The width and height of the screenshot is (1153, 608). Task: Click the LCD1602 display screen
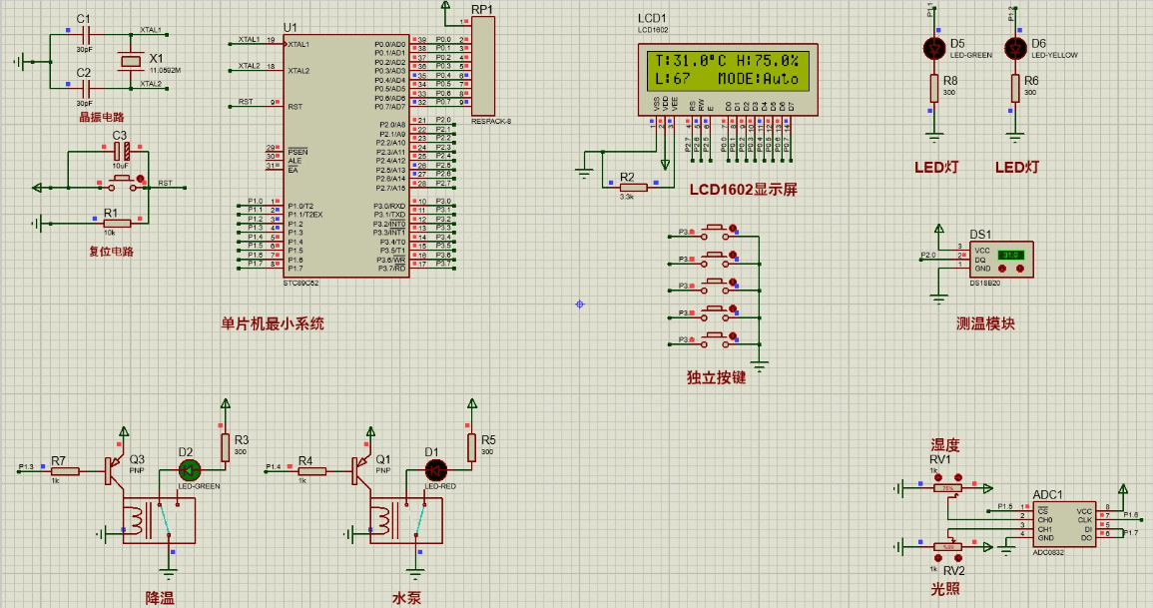tap(727, 69)
